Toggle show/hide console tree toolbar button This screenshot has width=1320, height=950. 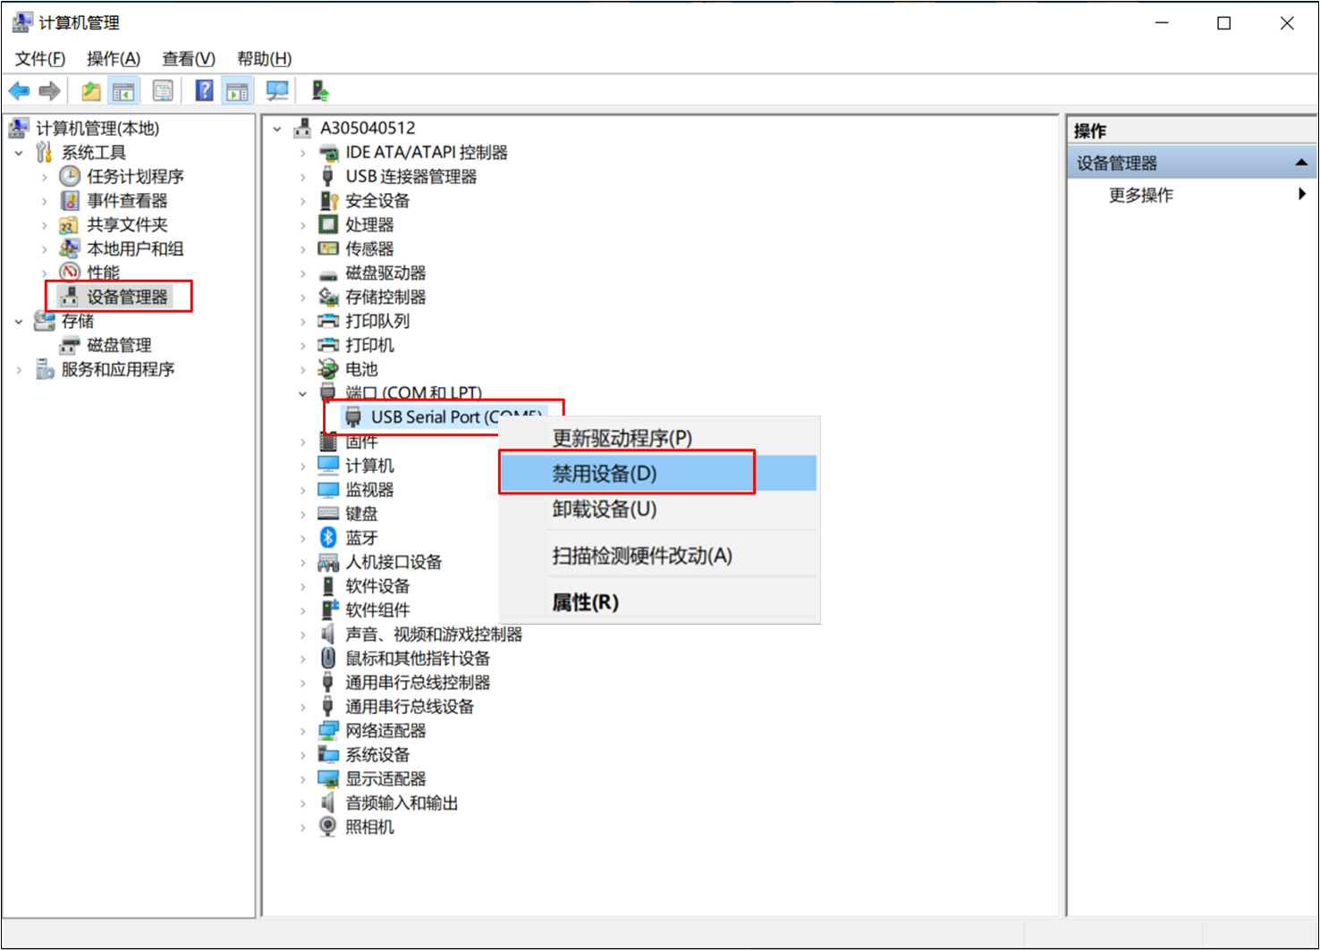[x=123, y=91]
